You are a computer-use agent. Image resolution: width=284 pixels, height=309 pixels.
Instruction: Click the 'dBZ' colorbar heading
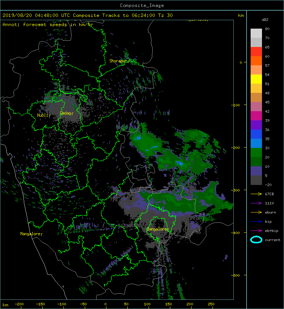265,20
